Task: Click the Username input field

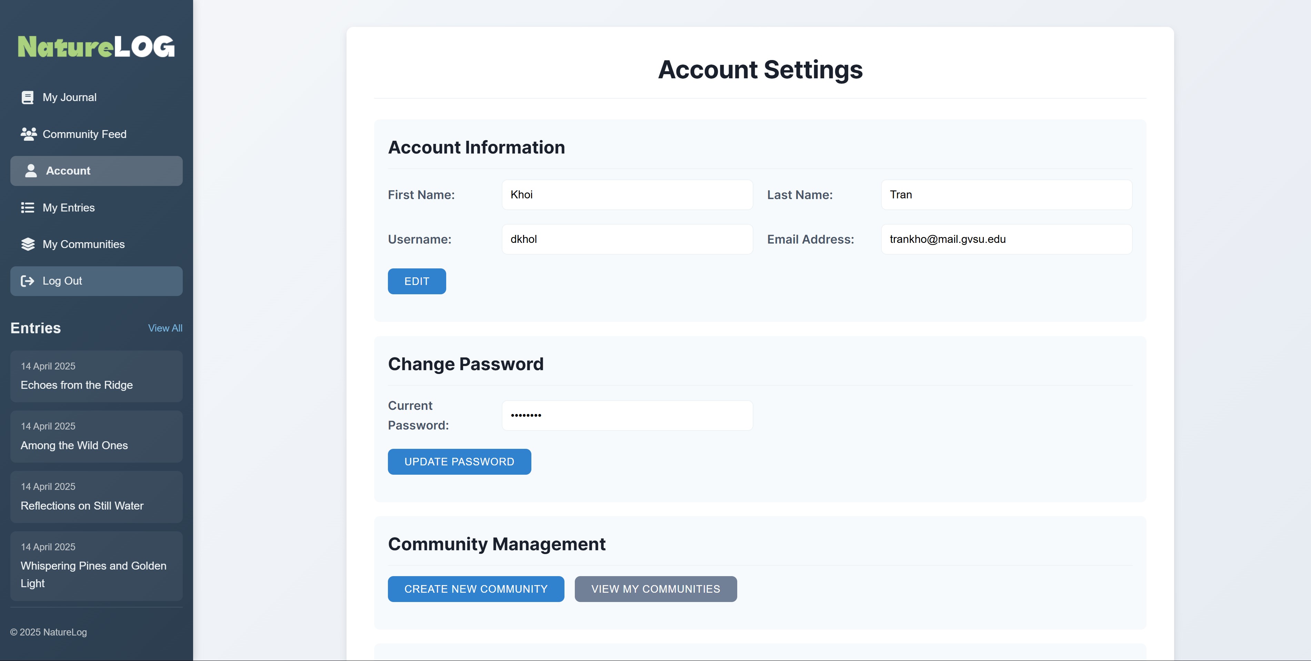Action: 627,239
